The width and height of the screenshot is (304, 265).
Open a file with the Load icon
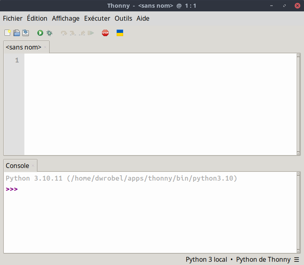[x=17, y=33]
